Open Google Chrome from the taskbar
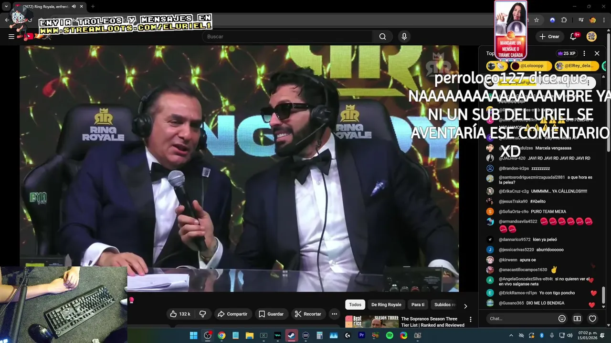 221,335
